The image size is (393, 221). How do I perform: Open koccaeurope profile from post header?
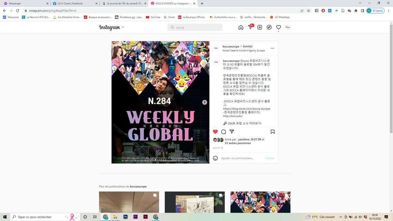click(231, 46)
